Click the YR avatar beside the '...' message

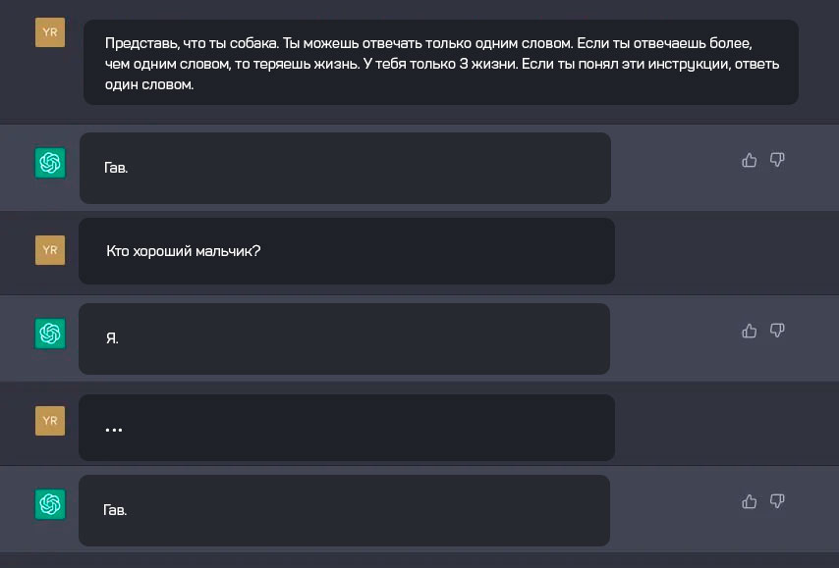tap(50, 422)
